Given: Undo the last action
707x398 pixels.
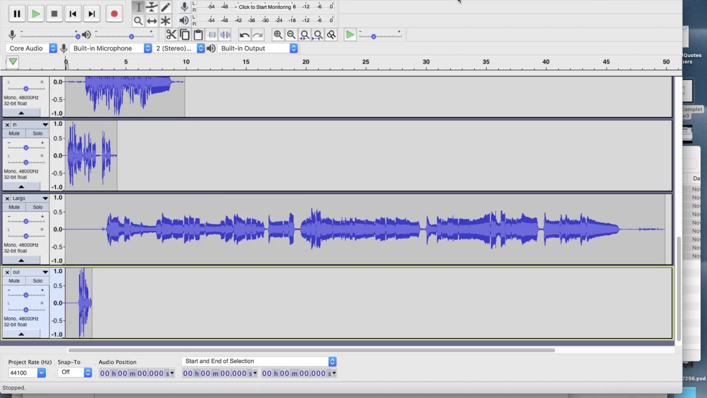Looking at the screenshot, I should point(245,35).
